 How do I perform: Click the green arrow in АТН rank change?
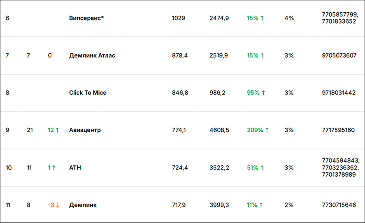(54, 168)
